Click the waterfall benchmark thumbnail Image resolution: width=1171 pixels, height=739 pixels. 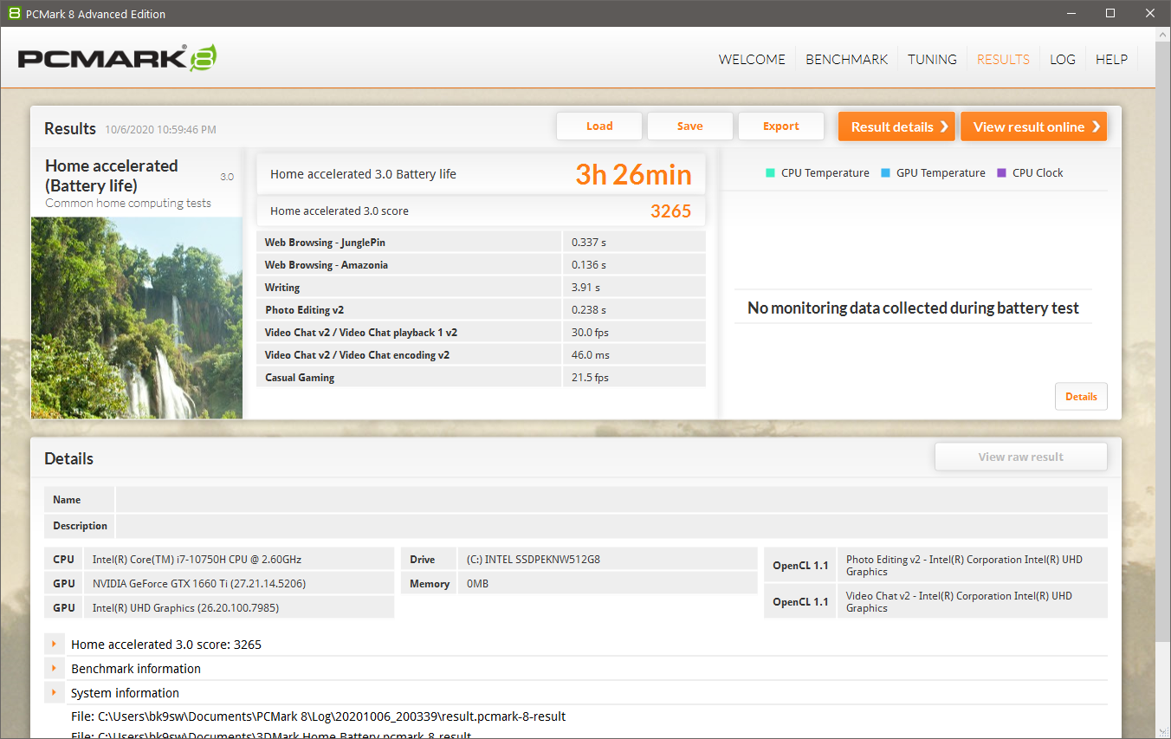pos(137,318)
